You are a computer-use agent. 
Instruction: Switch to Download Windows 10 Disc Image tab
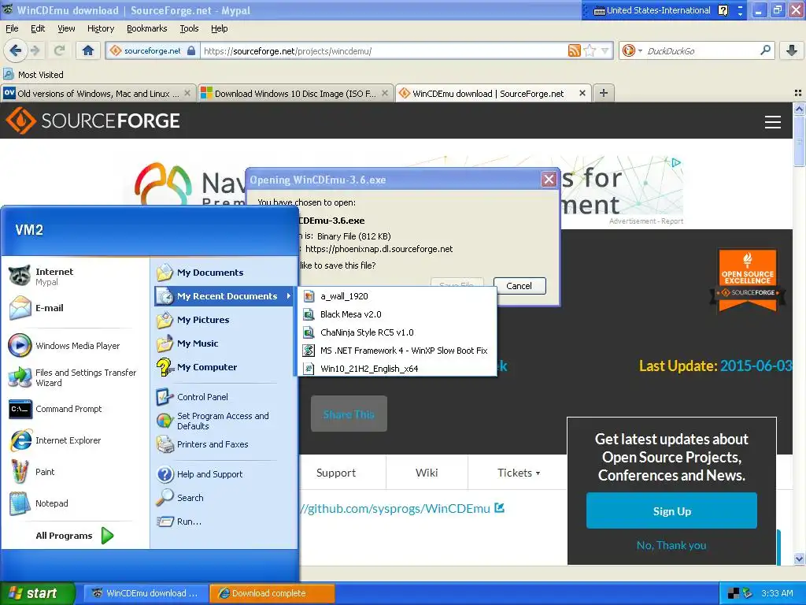click(x=296, y=93)
